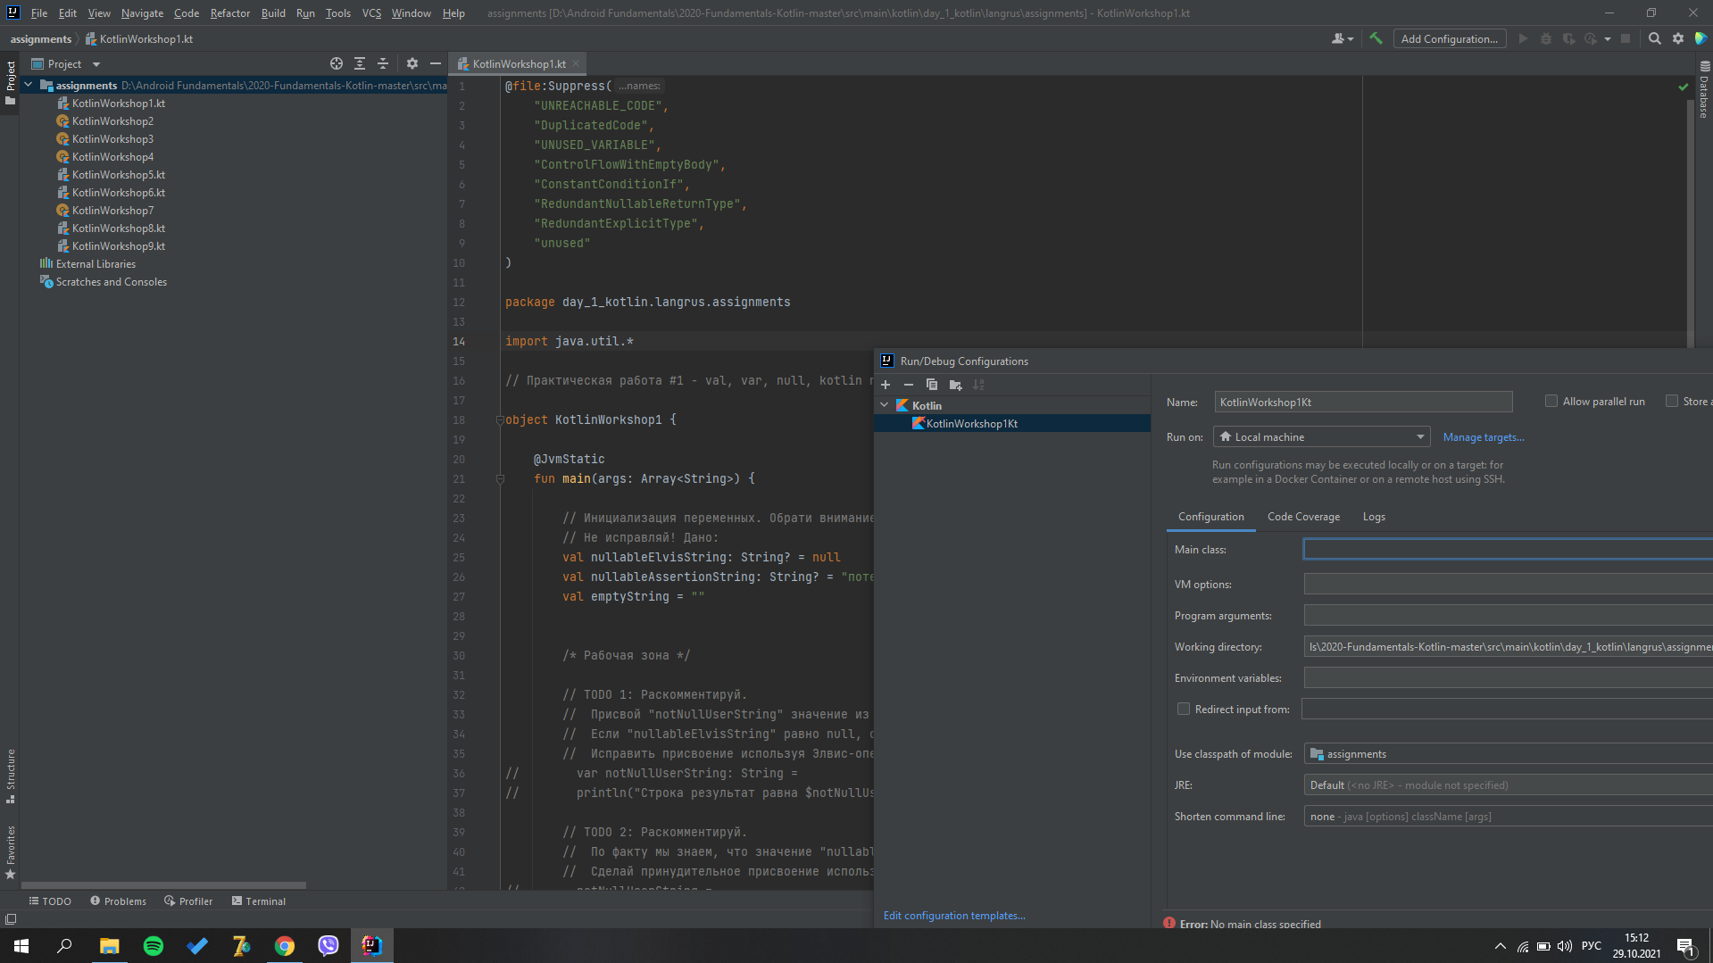
Task: Select KotlinWorkshop5.kt in project tree
Action: coord(118,175)
